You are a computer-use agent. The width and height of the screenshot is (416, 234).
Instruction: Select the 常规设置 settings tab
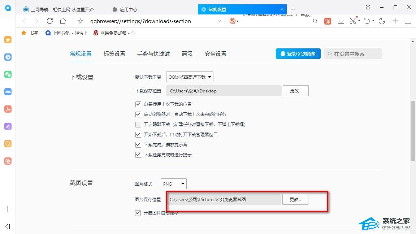pyautogui.click(x=81, y=53)
